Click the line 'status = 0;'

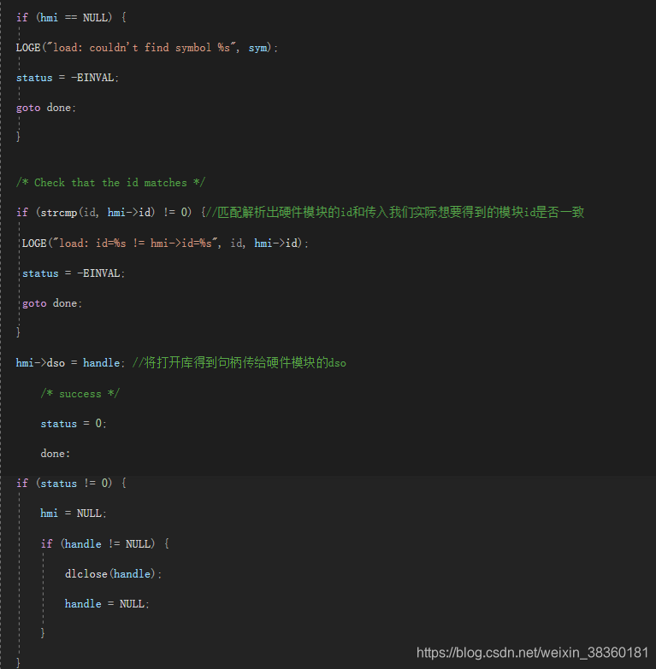click(x=74, y=423)
